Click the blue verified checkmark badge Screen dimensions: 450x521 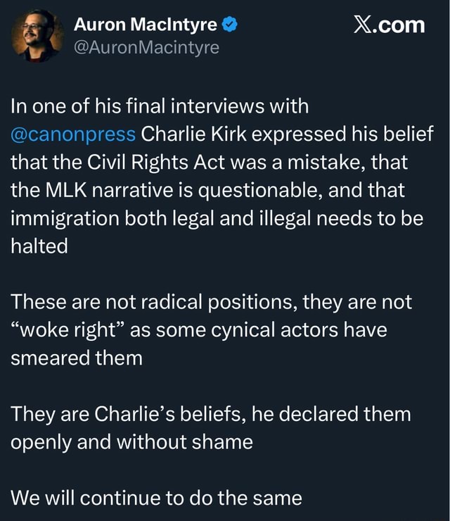point(229,26)
